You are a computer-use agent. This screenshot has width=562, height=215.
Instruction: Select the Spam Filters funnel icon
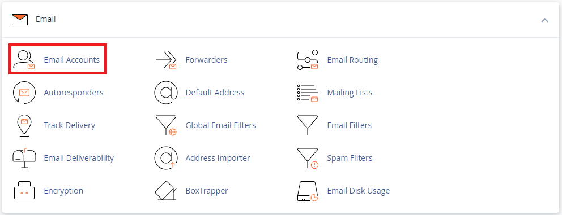(308, 158)
